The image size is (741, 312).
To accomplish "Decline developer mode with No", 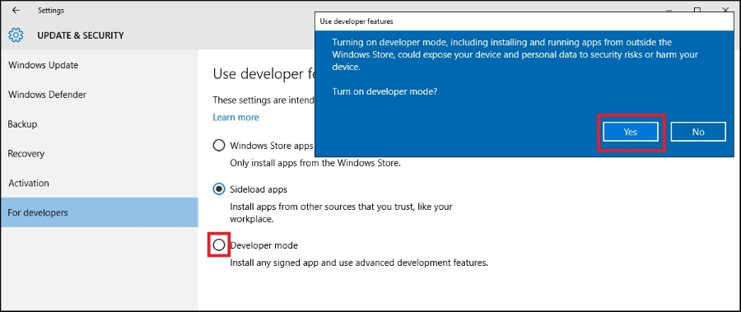I will [698, 132].
